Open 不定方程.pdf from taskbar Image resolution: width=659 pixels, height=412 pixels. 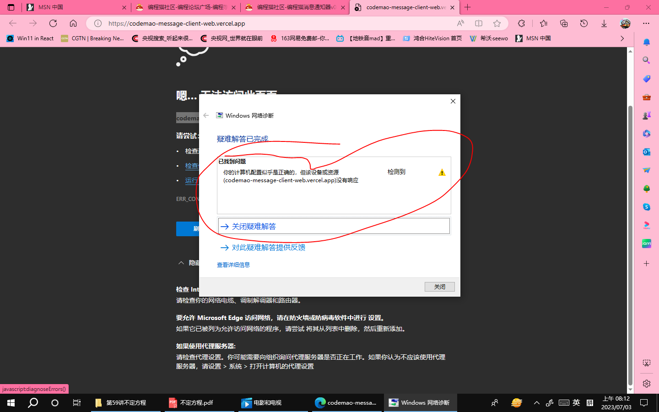pyautogui.click(x=200, y=403)
